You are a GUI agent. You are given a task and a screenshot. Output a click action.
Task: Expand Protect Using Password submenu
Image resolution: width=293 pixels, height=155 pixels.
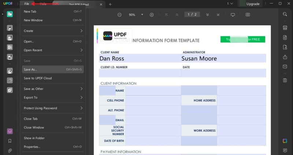pos(53,108)
